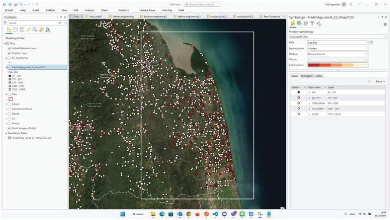The width and height of the screenshot is (390, 220).
Task: Click the Not signed in account button
Action: [335, 4]
